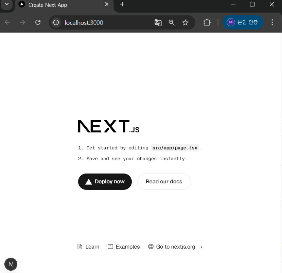Open Chrome three-dot menu
282x273 pixels.
pyautogui.click(x=272, y=22)
